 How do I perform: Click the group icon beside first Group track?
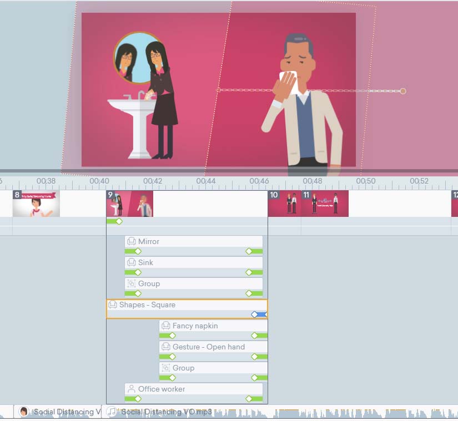click(x=132, y=283)
